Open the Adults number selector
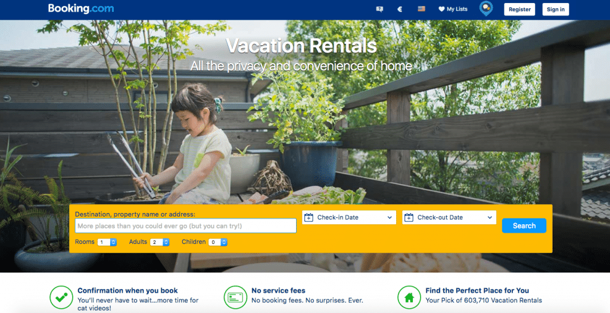This screenshot has width=610, height=313. coord(160,242)
